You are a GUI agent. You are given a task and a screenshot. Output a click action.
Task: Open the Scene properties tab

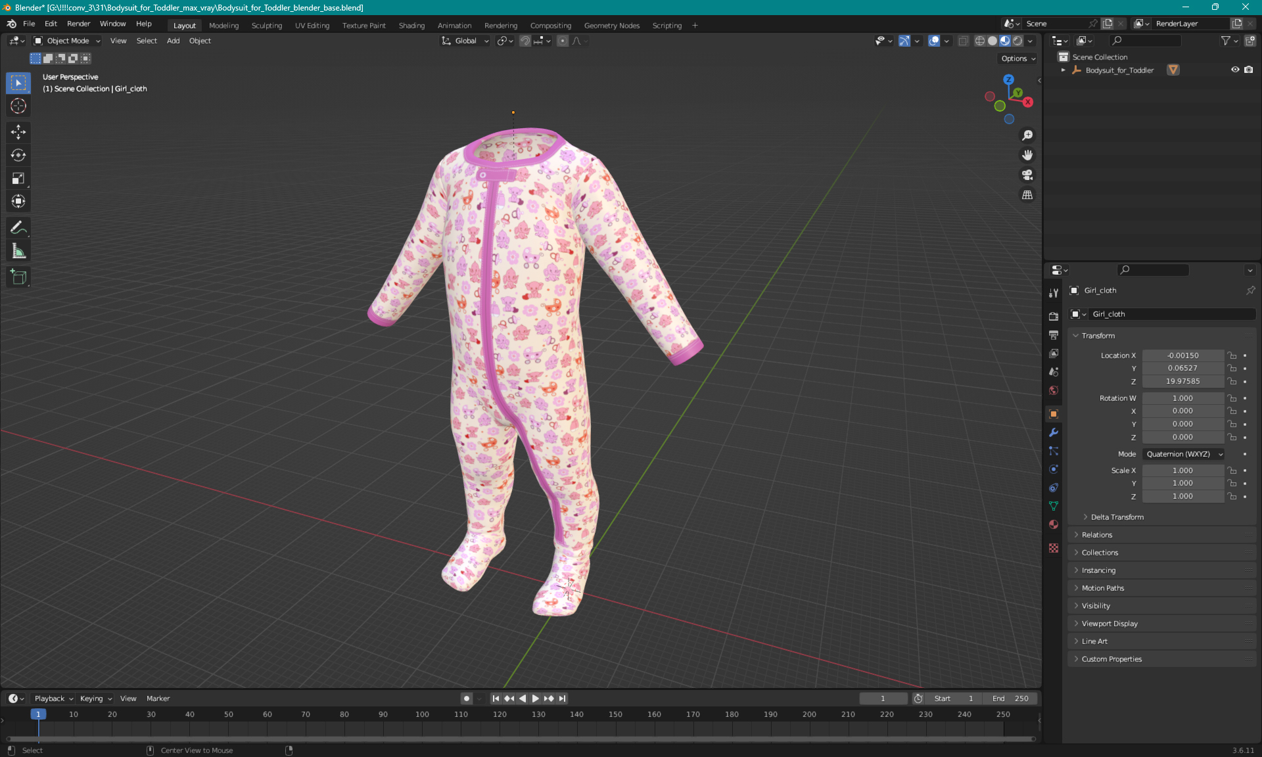pos(1054,372)
